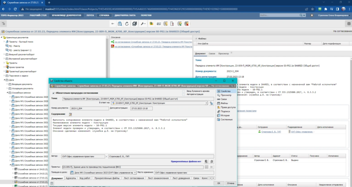The width and height of the screenshot is (352, 187).
Task: Open Подписи section in the dialog sidebar
Action: click(x=225, y=111)
